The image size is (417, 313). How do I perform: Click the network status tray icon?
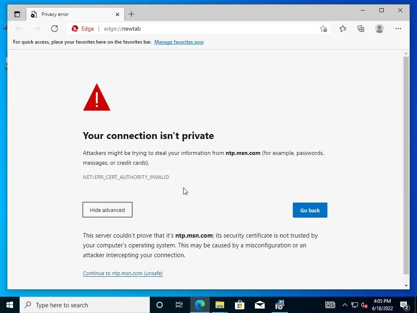[x=355, y=305]
